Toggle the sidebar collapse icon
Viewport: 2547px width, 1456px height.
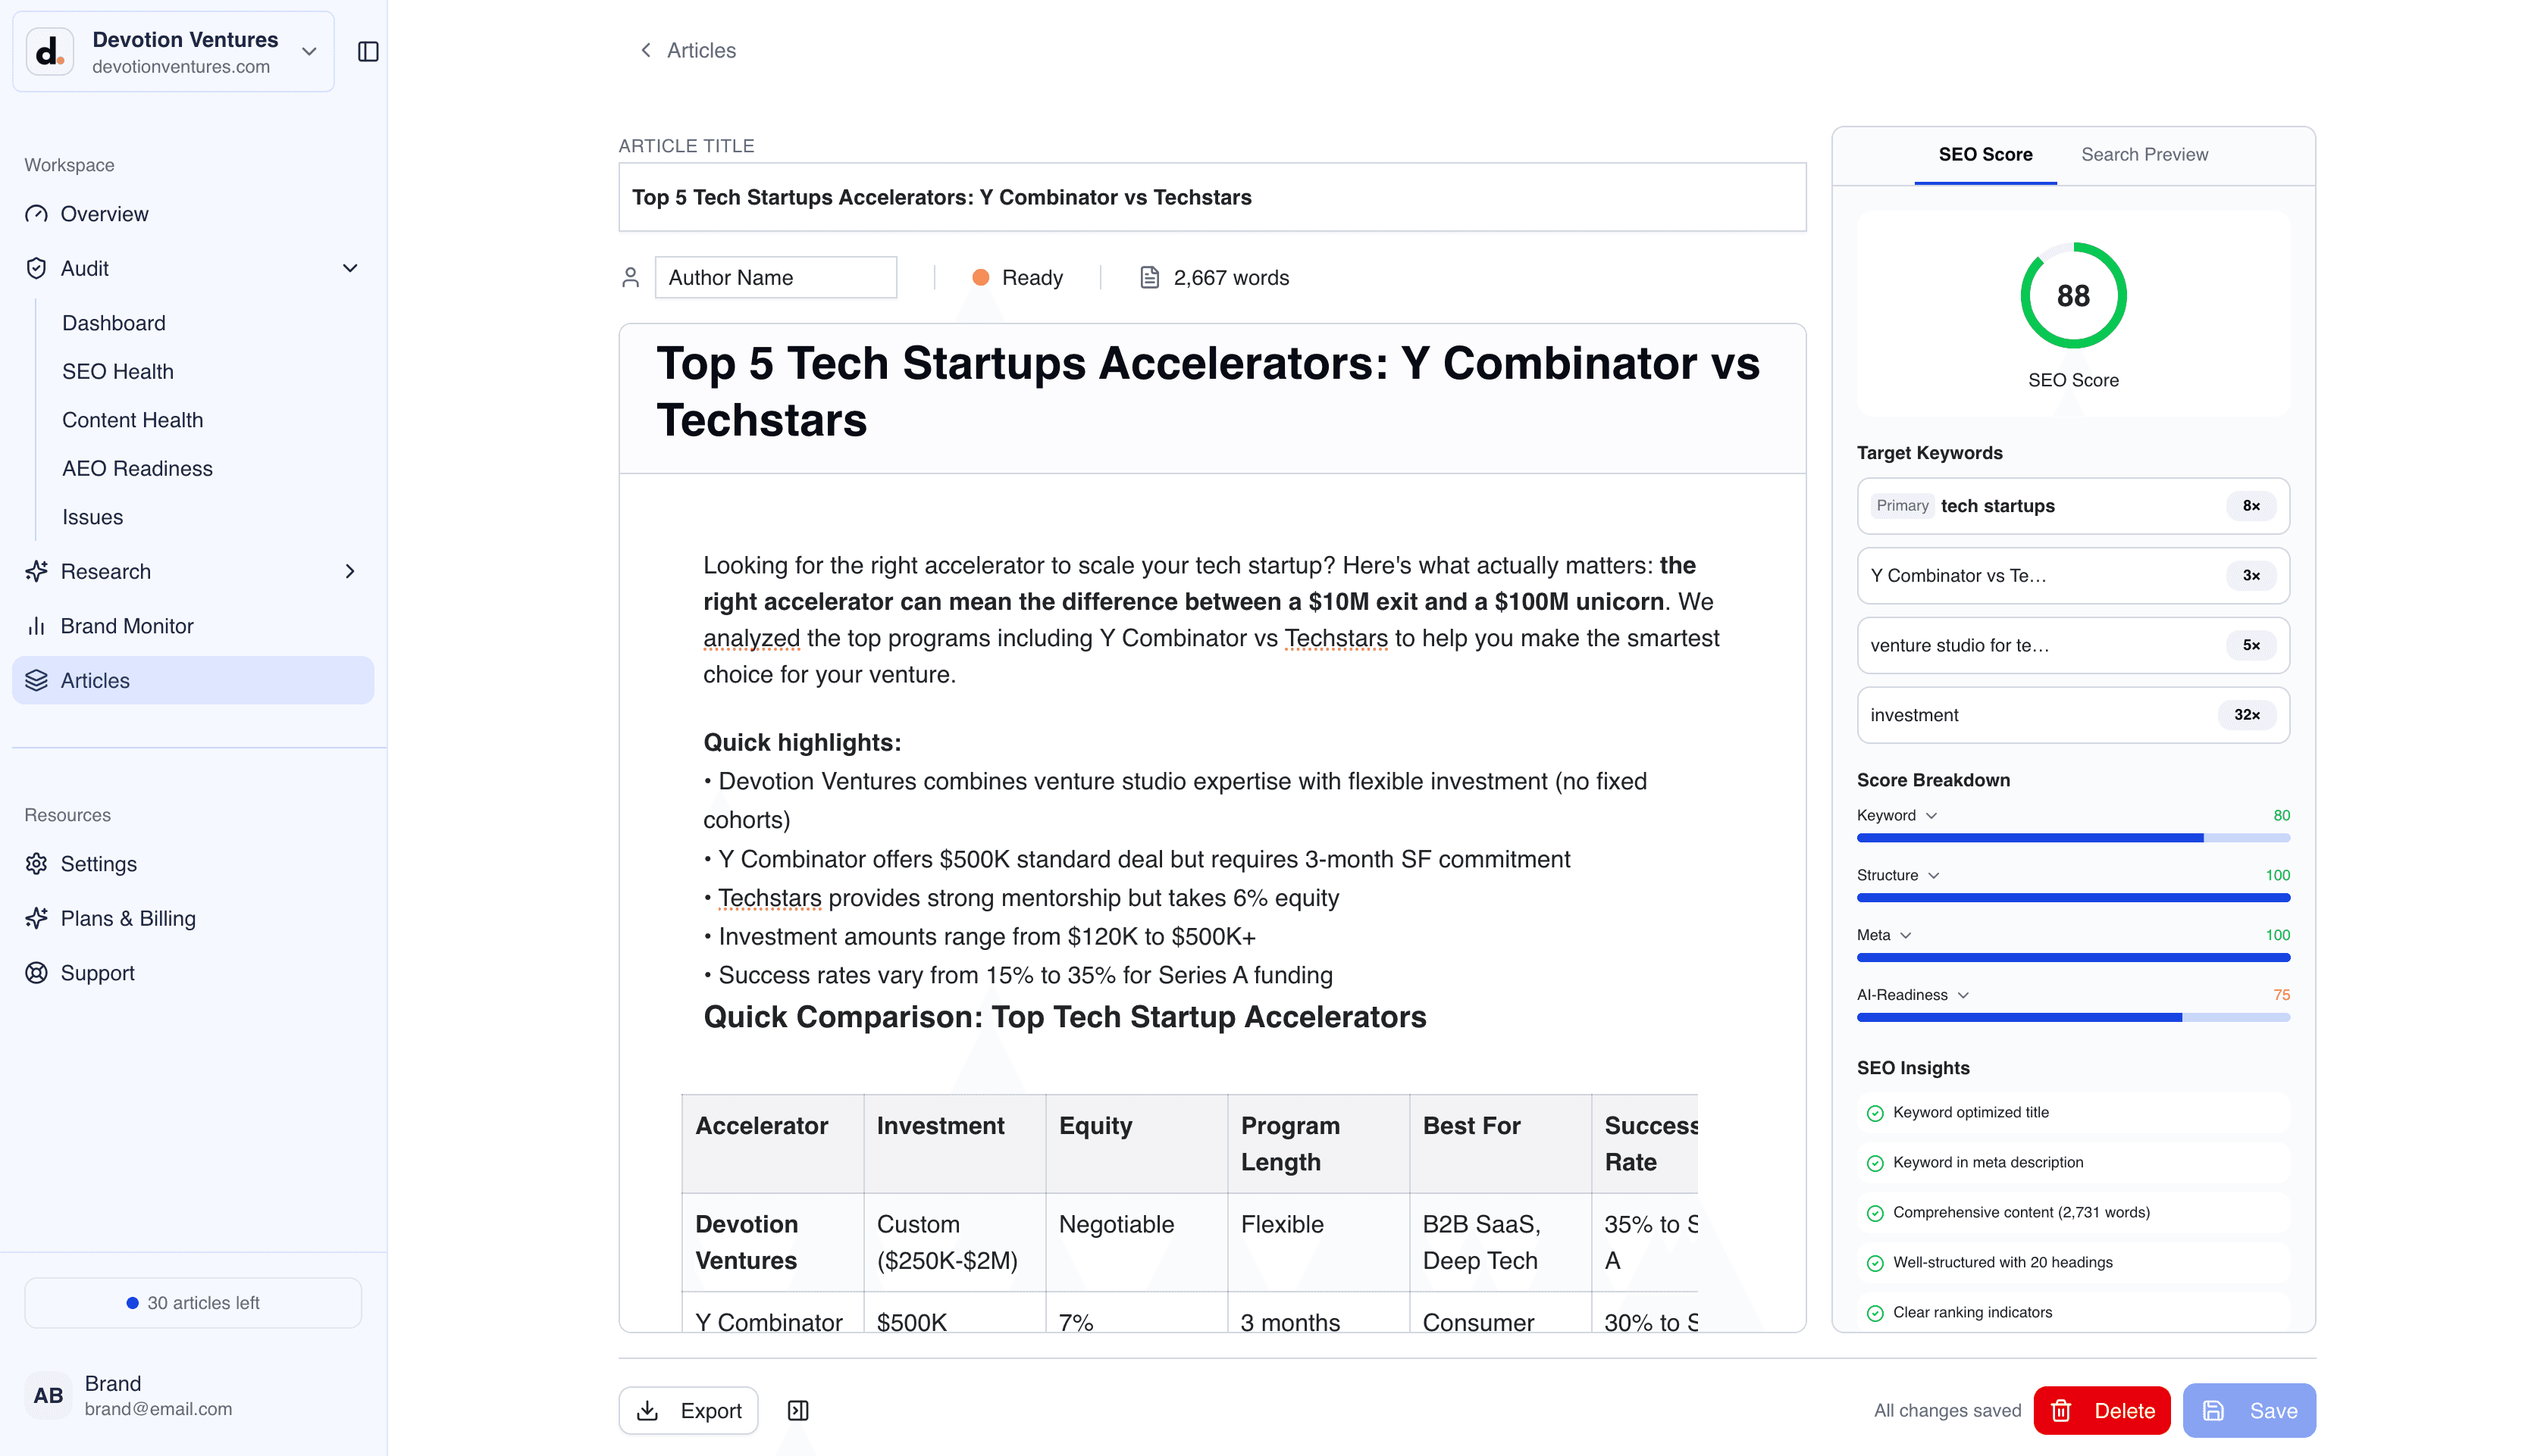[x=368, y=51]
